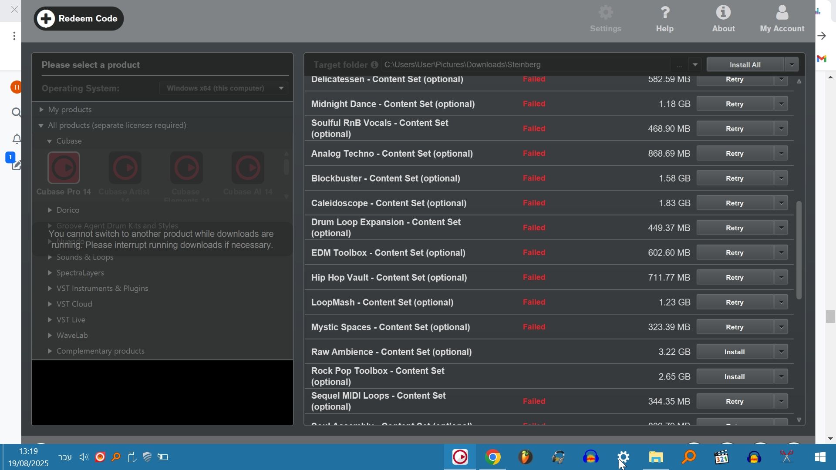Screen dimensions: 836x470
Task: Open the Install All options dropdown arrow
Action: pyautogui.click(x=792, y=65)
